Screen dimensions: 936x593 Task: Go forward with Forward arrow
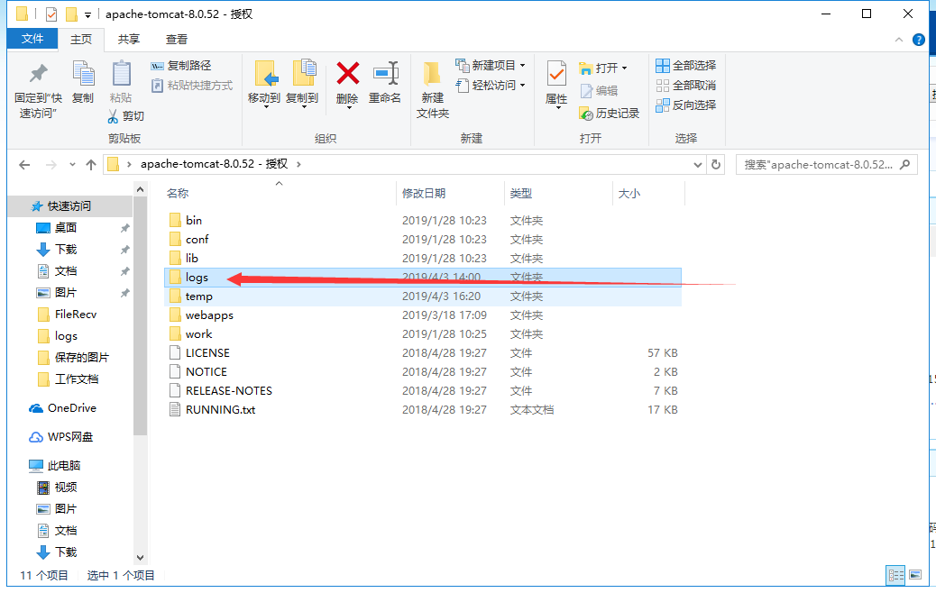pos(51,165)
